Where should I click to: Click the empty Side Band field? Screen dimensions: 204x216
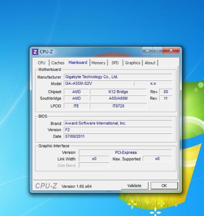point(94,165)
